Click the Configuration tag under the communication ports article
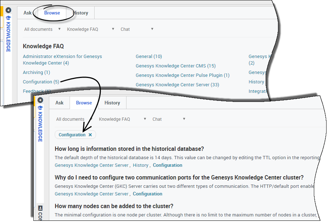 point(148,194)
